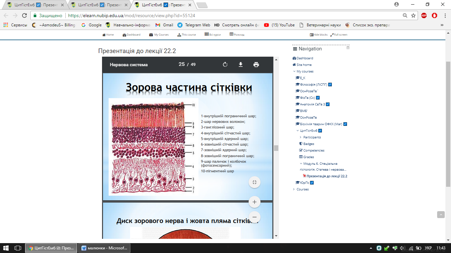Toggle checkbox next to ЦитГістЕмб course
Image resolution: width=451 pixels, height=253 pixels.
(320, 131)
